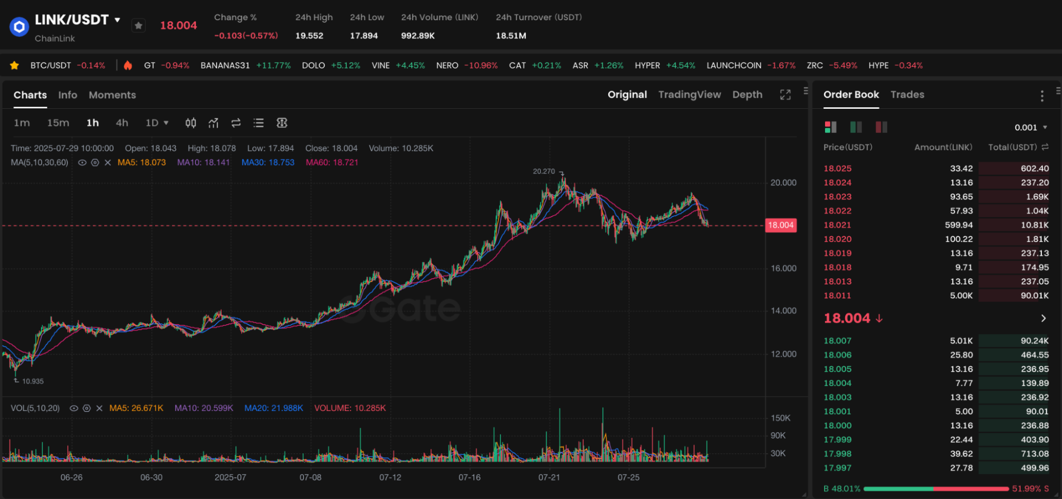Screen dimensions: 1062x499
Task: Select the TradingView chart view
Action: [x=690, y=94]
